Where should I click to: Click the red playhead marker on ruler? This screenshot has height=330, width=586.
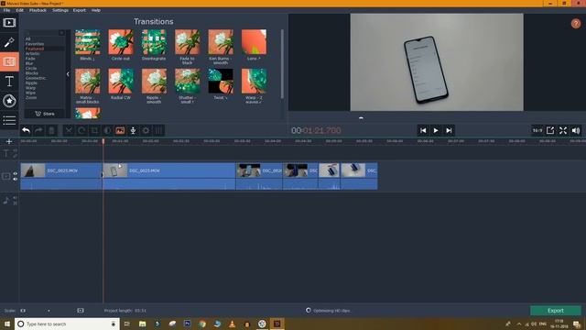(x=103, y=141)
